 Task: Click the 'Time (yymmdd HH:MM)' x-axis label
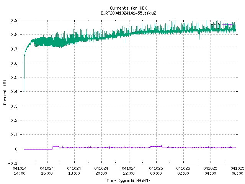pos(128,181)
